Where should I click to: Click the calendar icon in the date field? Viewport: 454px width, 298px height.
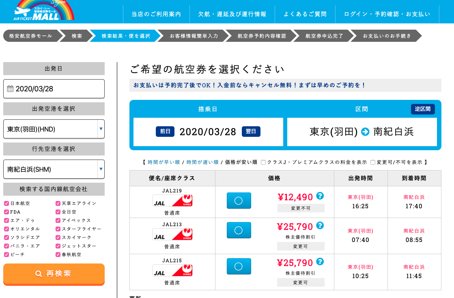point(10,89)
